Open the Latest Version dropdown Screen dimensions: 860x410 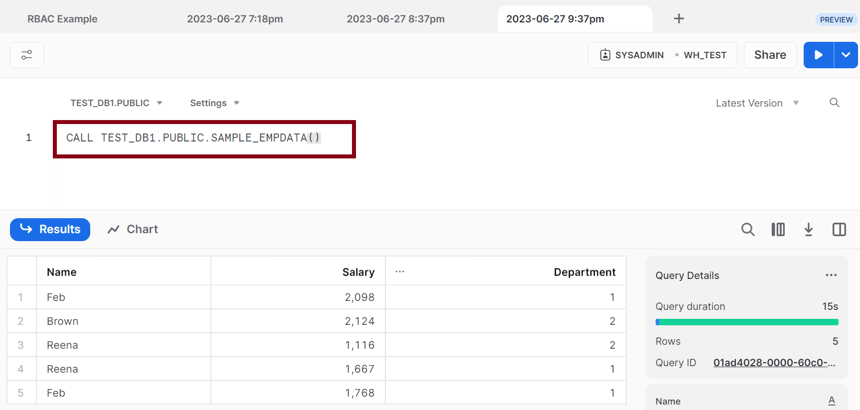757,103
